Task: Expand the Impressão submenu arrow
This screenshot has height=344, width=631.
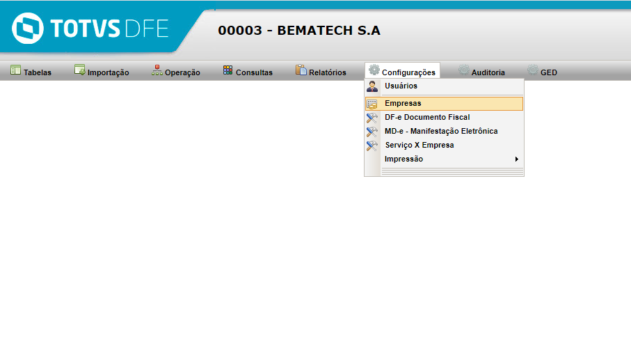Action: [x=517, y=159]
